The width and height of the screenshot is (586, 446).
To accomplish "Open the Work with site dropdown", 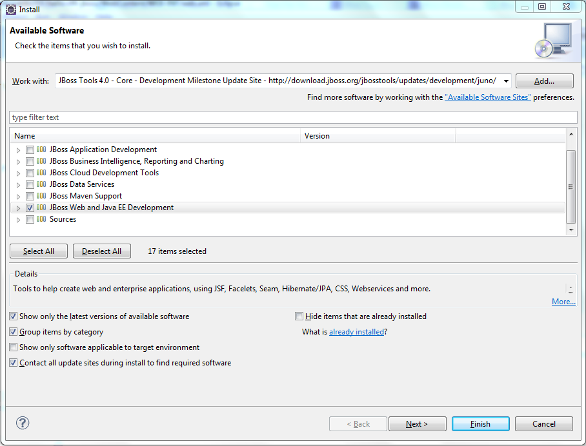I will [506, 81].
